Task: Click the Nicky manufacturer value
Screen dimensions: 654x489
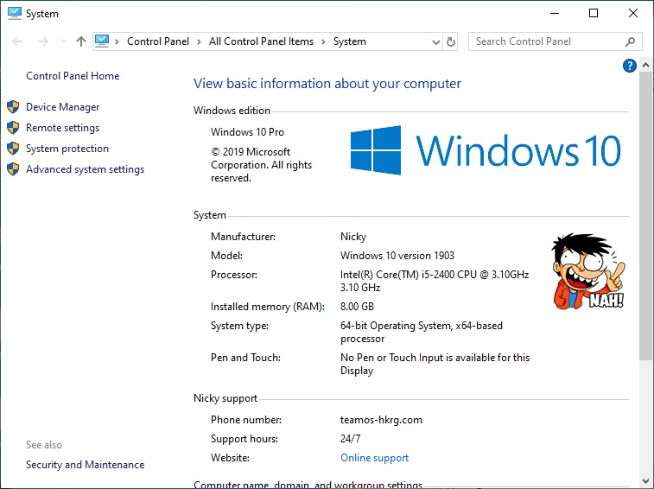Action: coord(353,237)
